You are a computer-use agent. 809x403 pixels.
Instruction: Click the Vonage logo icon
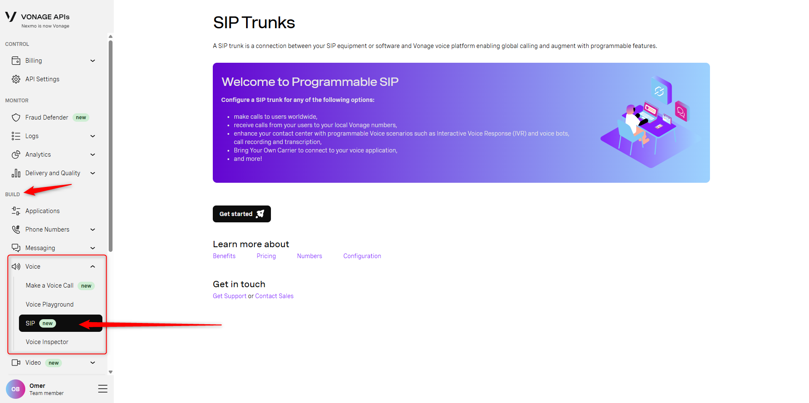click(x=11, y=17)
